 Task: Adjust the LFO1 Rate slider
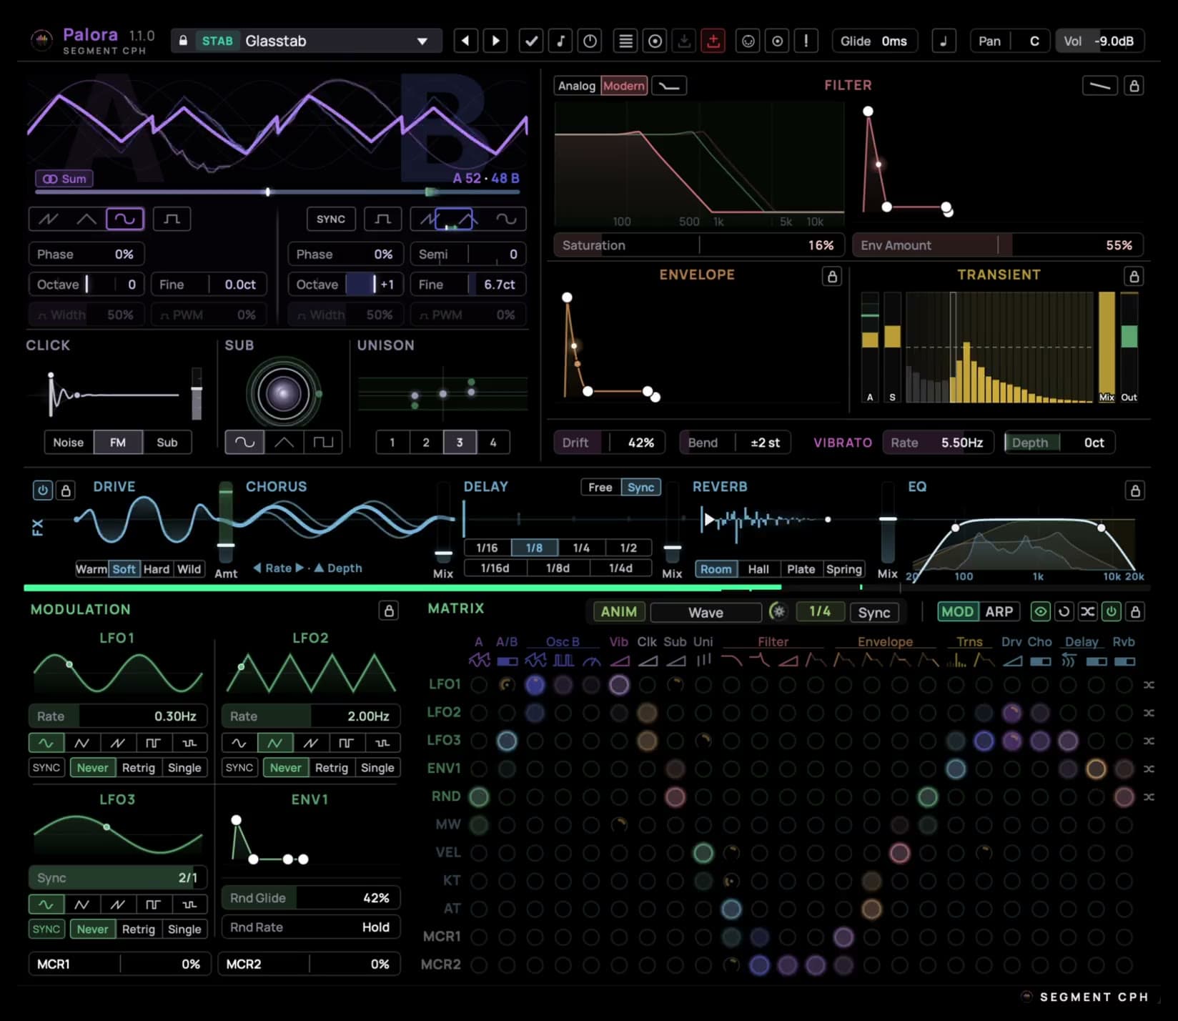(x=118, y=716)
